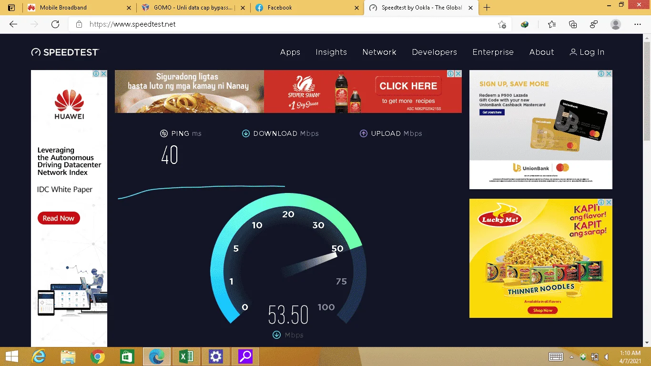Open the touch keyboard from the tray

point(556,356)
